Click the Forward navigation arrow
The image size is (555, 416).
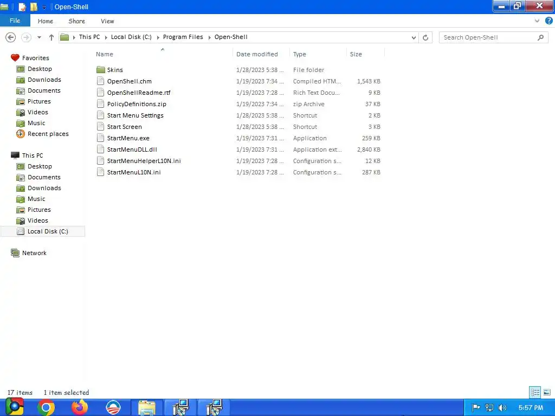point(26,37)
